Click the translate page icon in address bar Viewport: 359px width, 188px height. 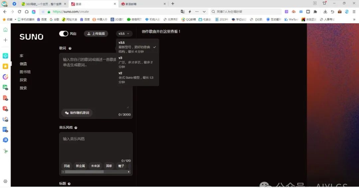[182, 12]
